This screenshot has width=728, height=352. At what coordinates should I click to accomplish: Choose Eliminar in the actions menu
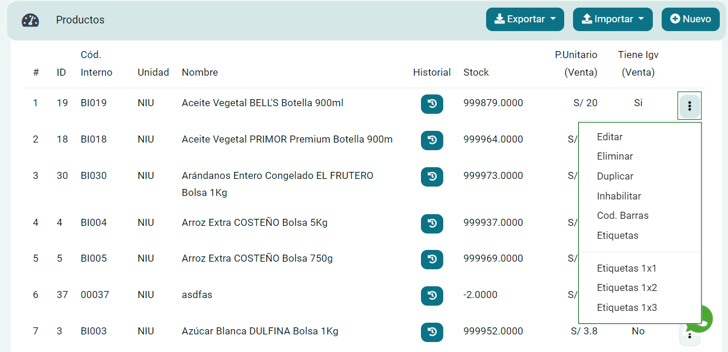pos(615,157)
